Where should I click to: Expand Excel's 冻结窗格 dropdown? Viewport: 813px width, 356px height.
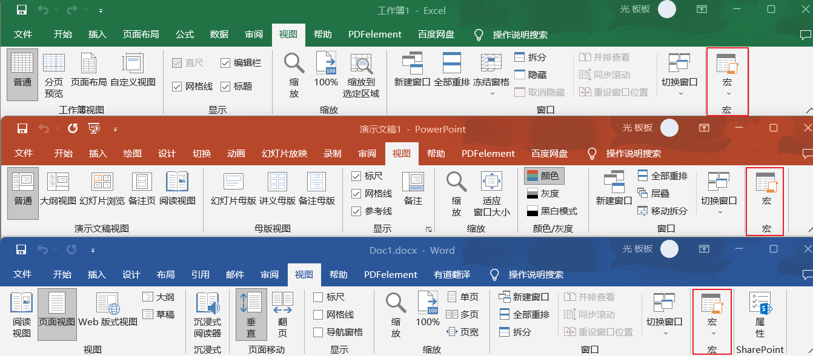coord(491,94)
